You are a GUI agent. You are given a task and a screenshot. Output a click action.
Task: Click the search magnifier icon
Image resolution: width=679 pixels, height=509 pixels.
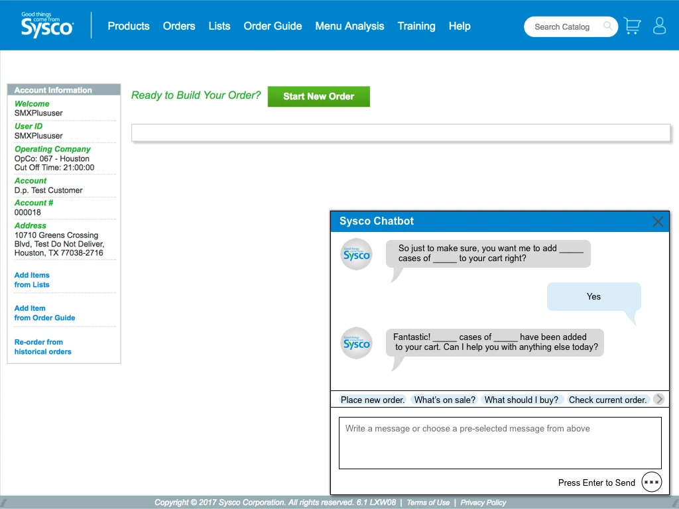coord(608,26)
